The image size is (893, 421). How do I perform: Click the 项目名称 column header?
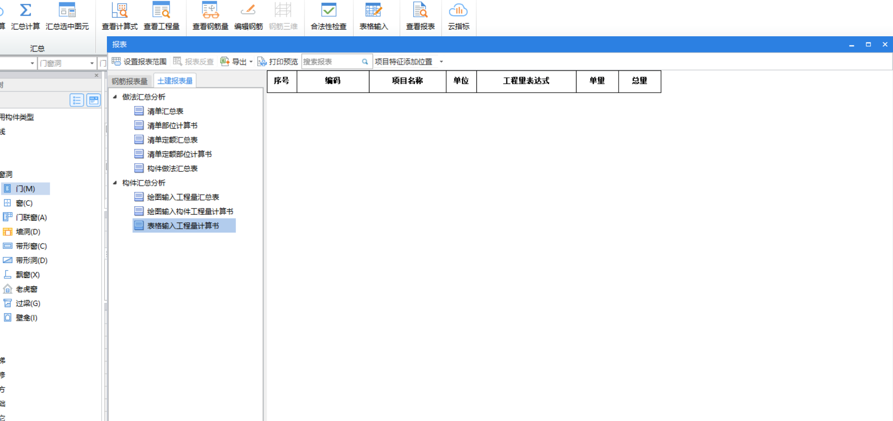point(407,81)
